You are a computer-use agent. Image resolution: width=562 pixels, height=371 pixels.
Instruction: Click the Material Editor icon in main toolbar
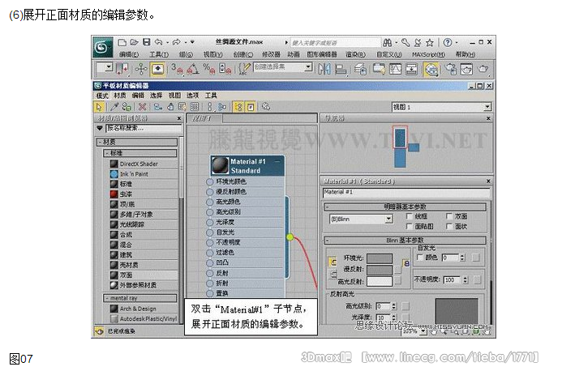pos(431,69)
